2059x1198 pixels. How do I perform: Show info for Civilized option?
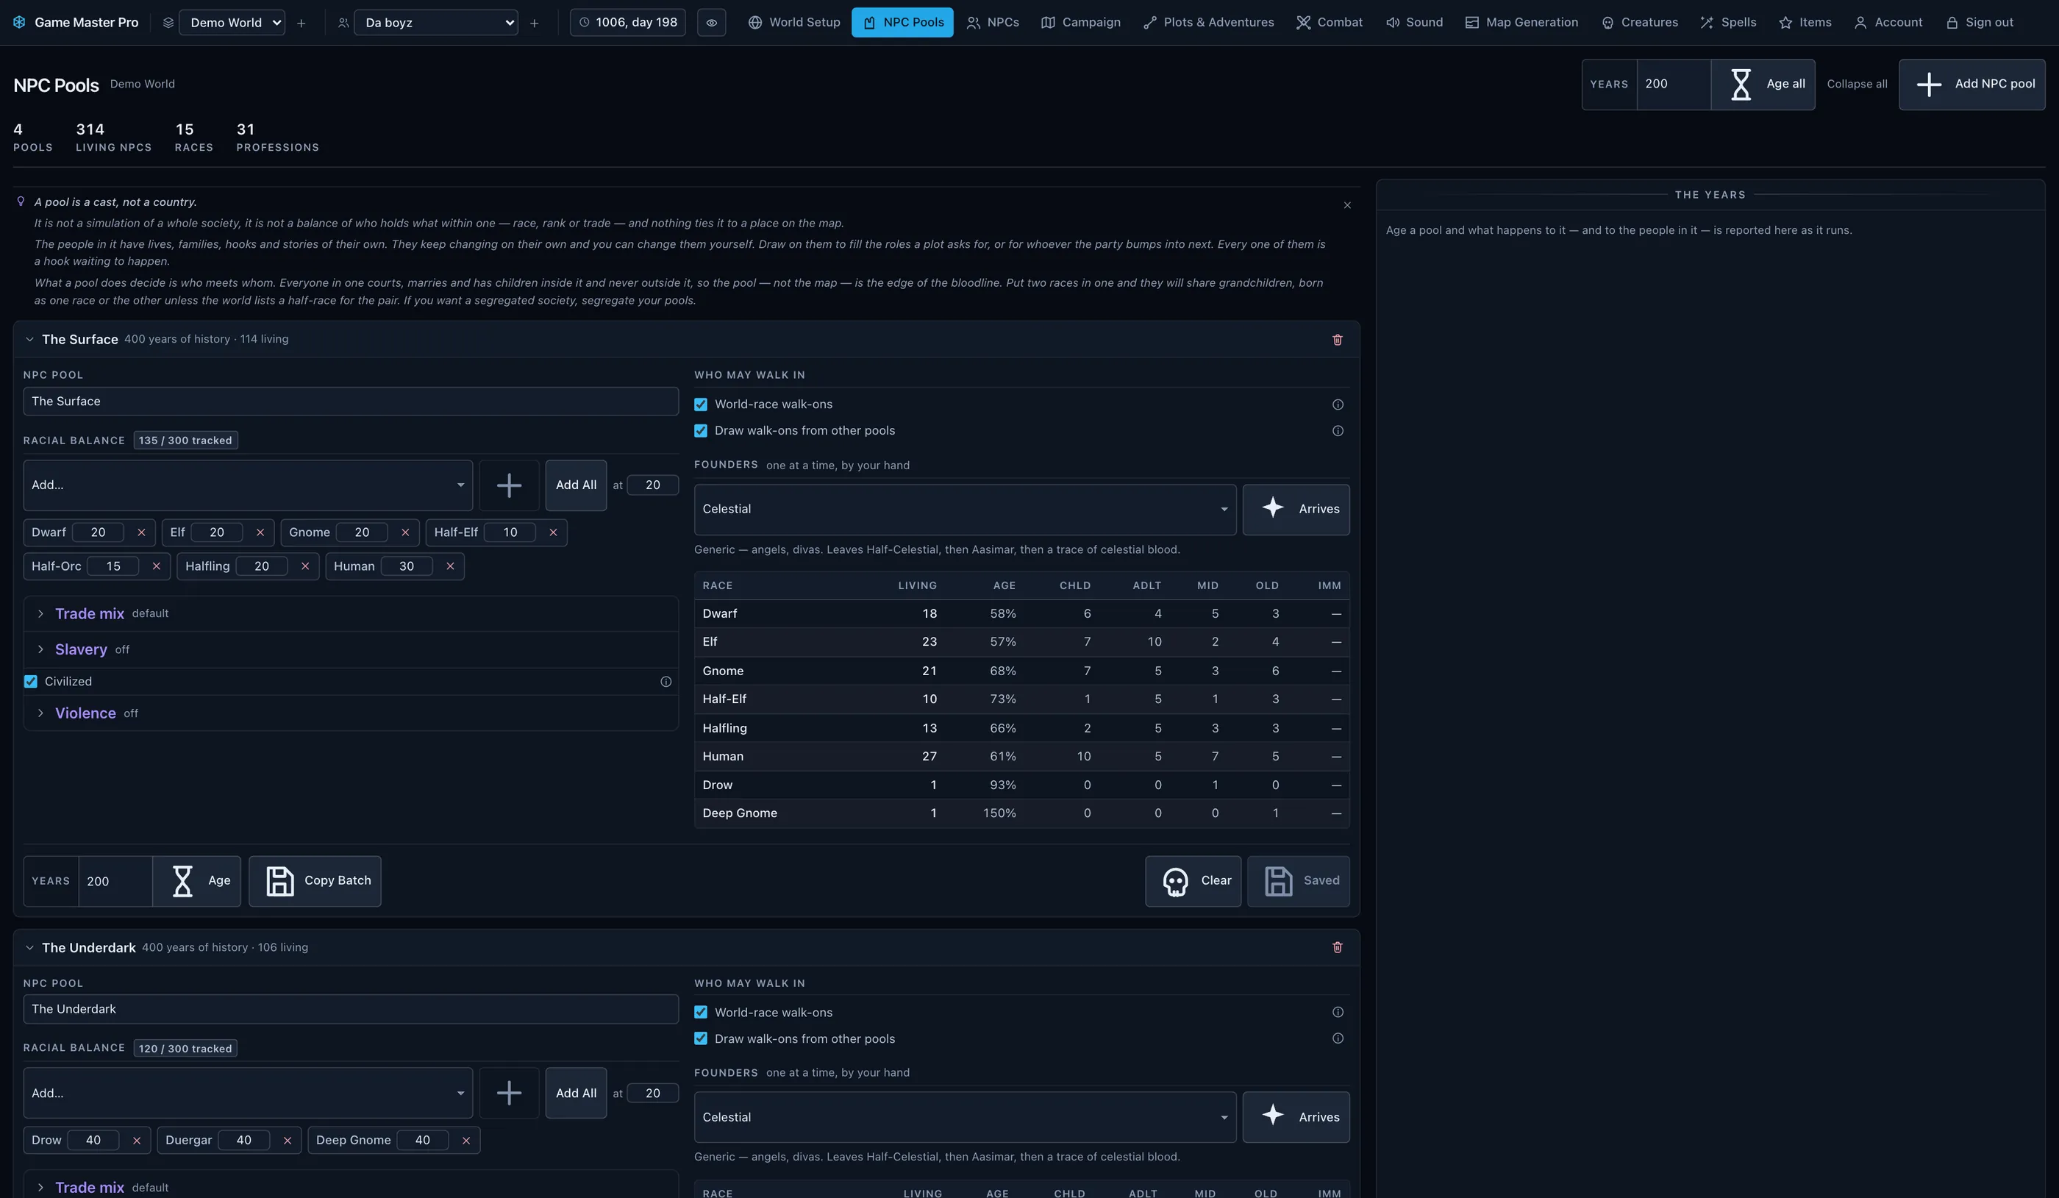tap(666, 682)
